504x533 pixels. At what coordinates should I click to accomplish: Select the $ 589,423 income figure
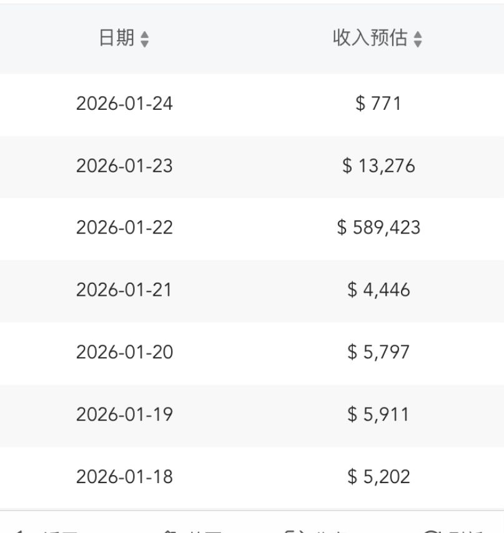[378, 228]
